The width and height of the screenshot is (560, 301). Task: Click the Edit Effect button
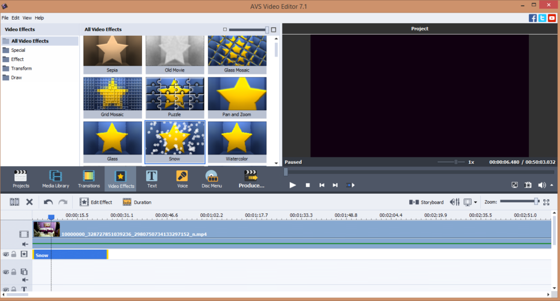96,202
